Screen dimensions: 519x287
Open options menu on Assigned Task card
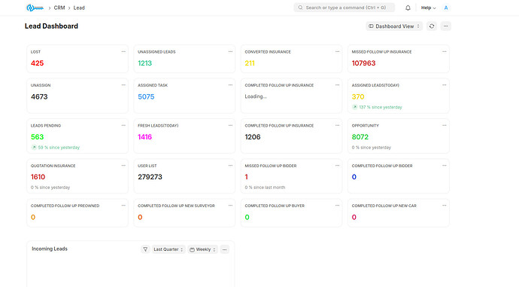[230, 85]
